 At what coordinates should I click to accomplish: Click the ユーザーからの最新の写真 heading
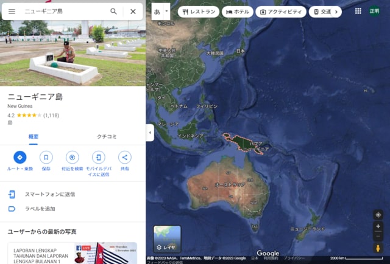42,232
